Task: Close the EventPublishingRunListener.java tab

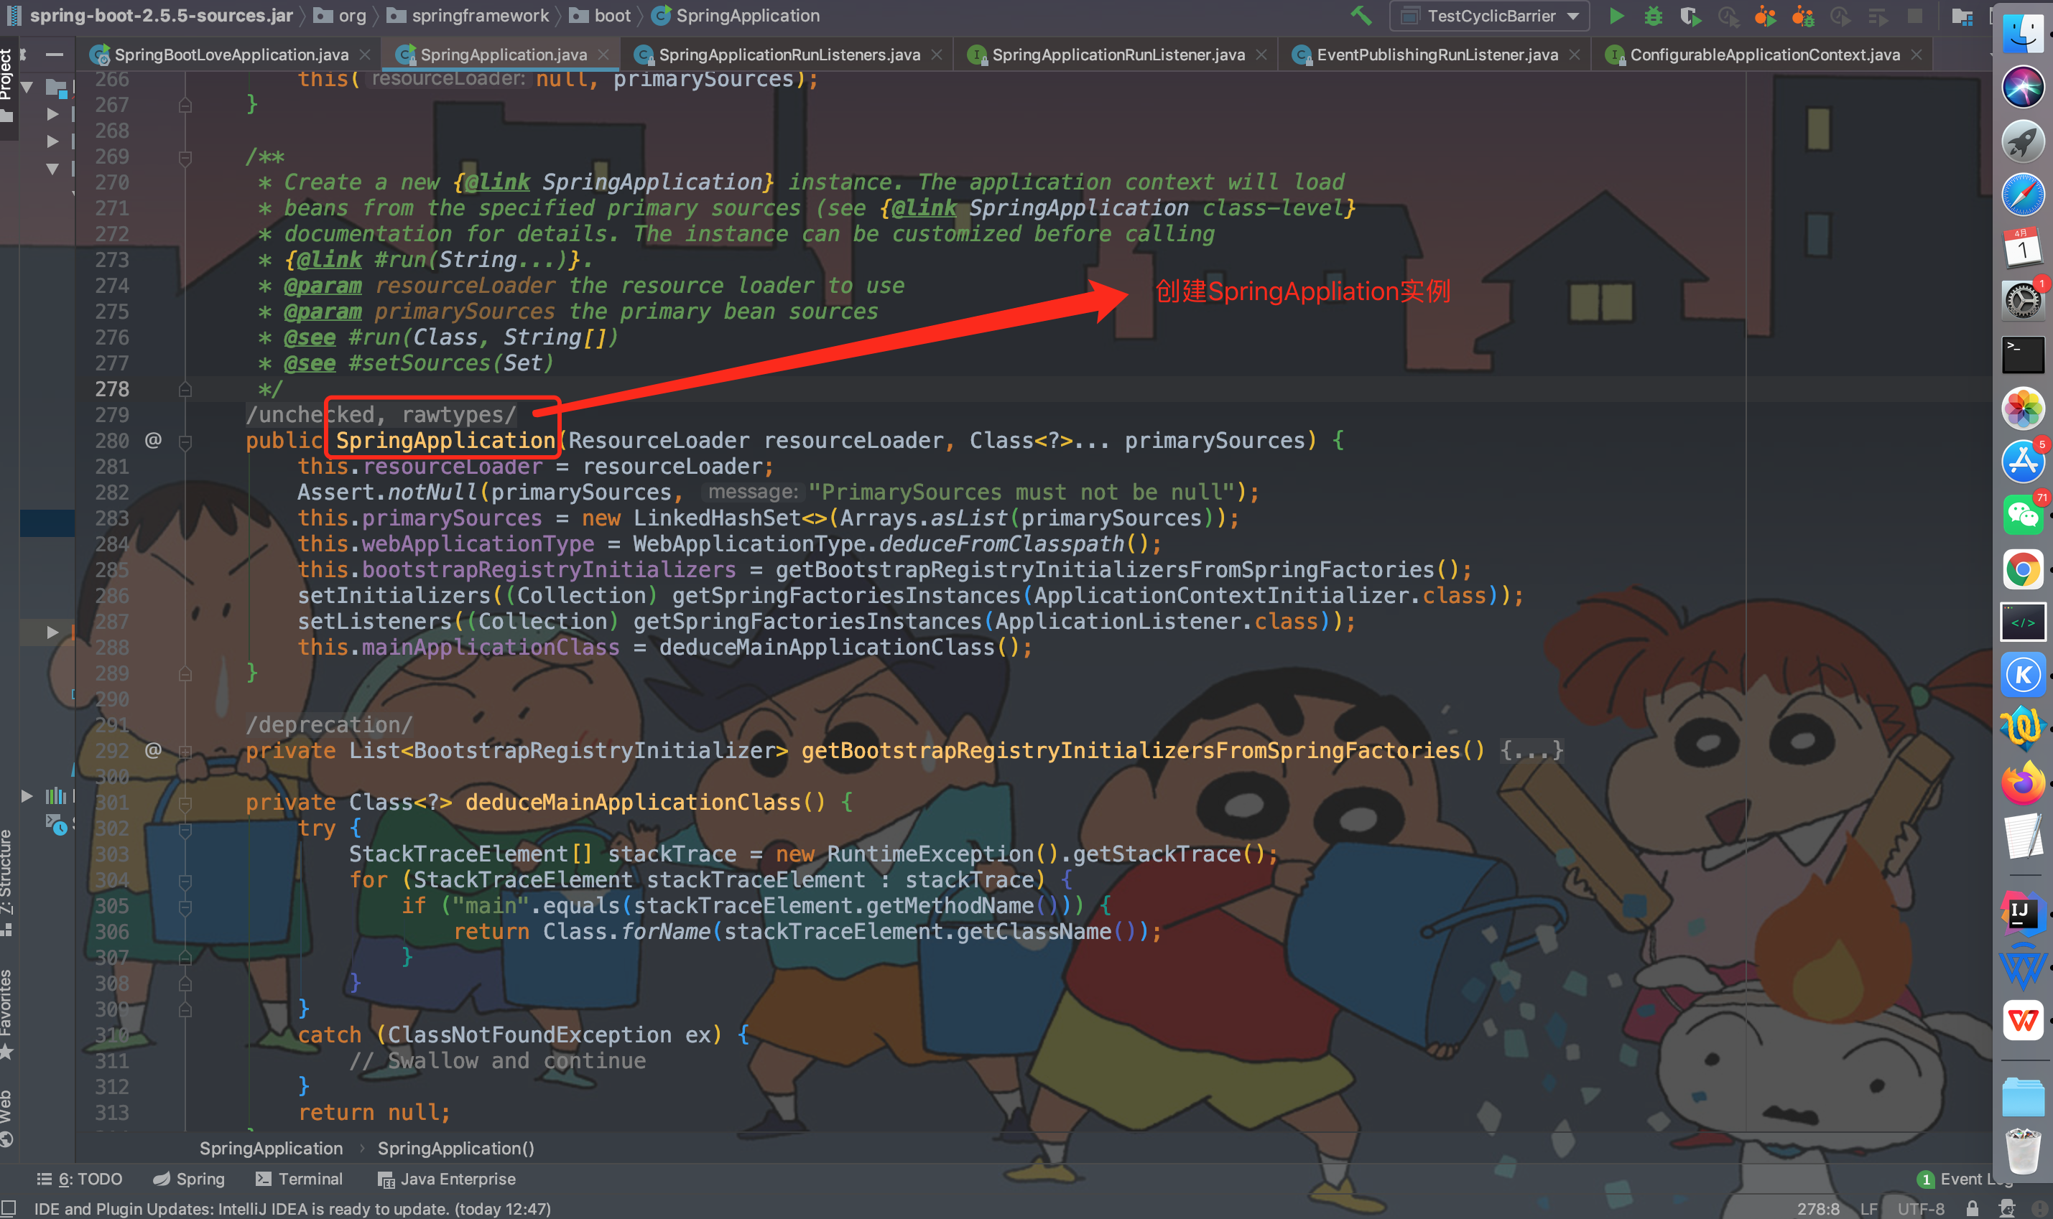Action: pos(1574,55)
